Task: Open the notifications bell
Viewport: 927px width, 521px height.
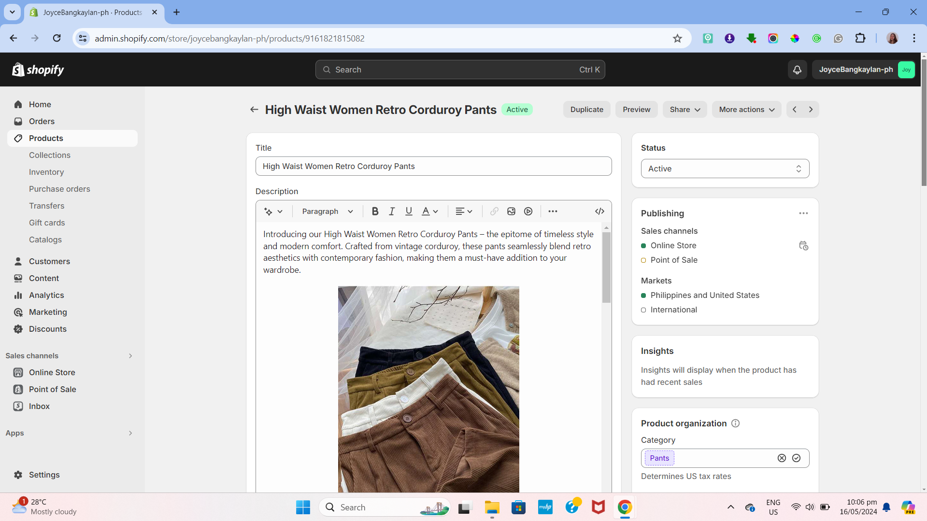Action: (x=797, y=70)
